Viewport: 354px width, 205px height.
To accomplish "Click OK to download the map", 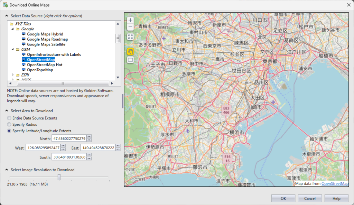I will [283, 198].
